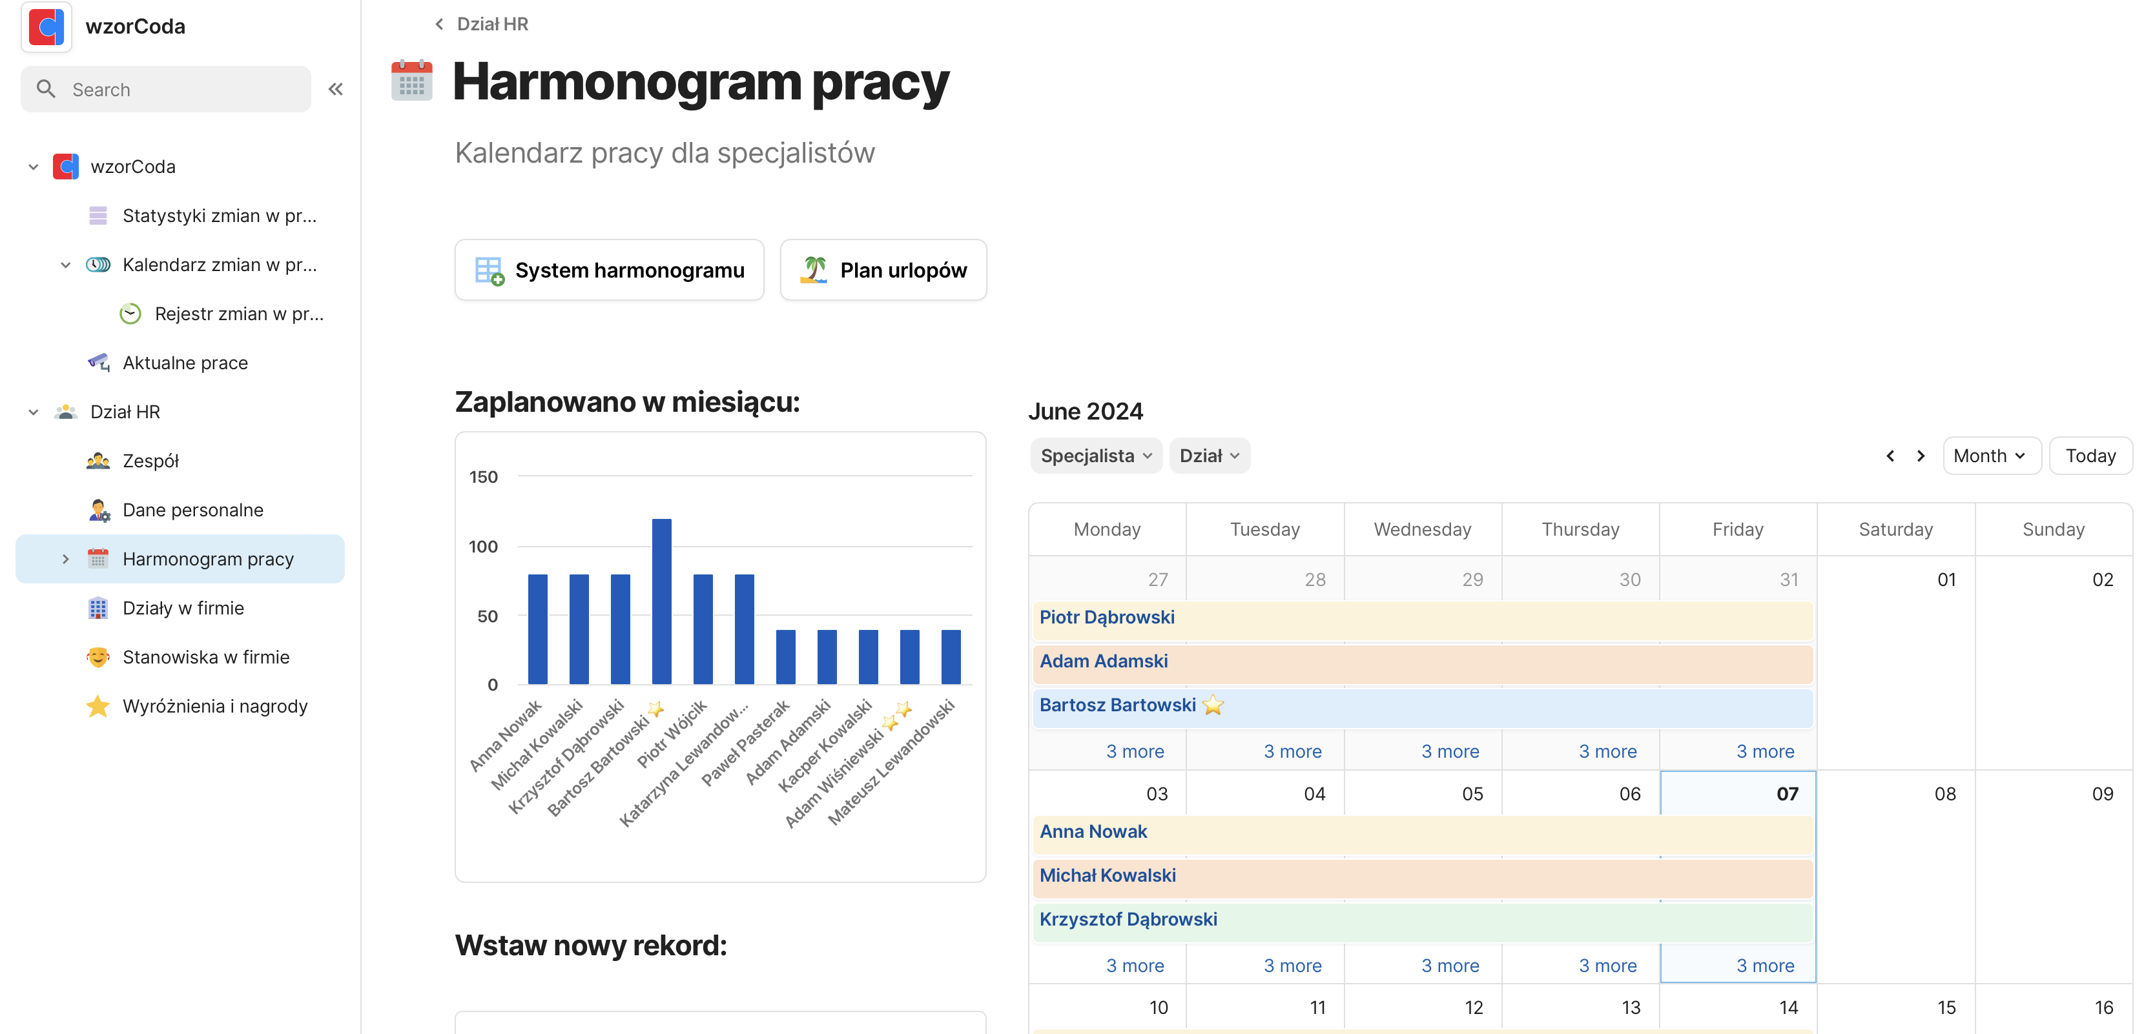Go to previous month with left arrow
Screen dimensions: 2144x1034
click(x=1890, y=456)
